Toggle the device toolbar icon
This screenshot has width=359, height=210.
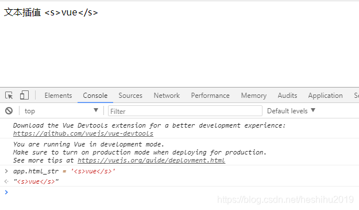pos(24,95)
